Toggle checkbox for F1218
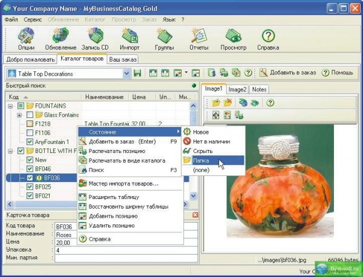 point(30,124)
